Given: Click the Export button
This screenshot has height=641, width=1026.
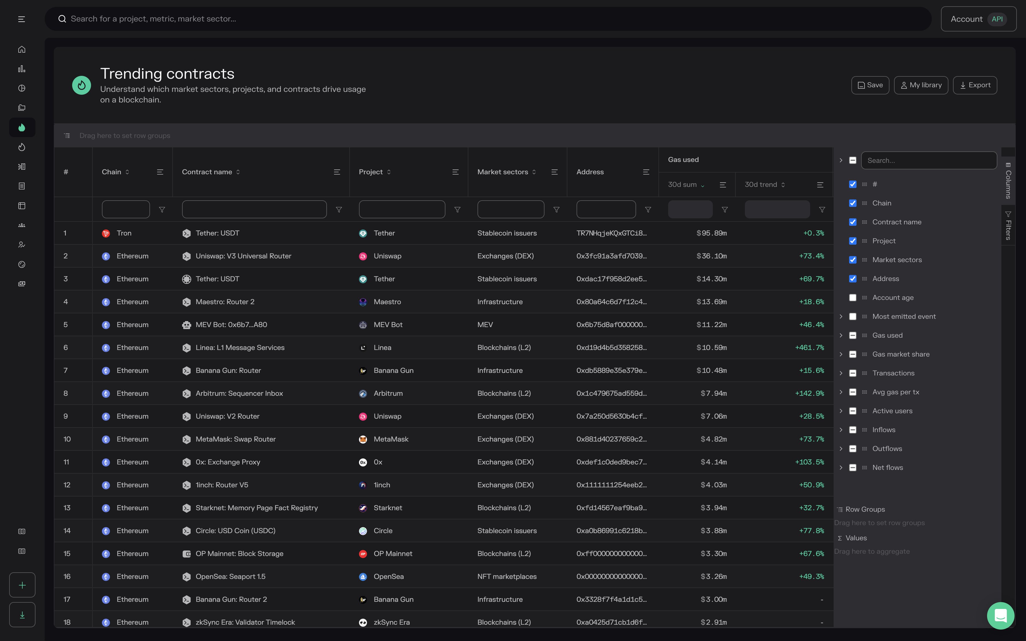Looking at the screenshot, I should point(975,85).
